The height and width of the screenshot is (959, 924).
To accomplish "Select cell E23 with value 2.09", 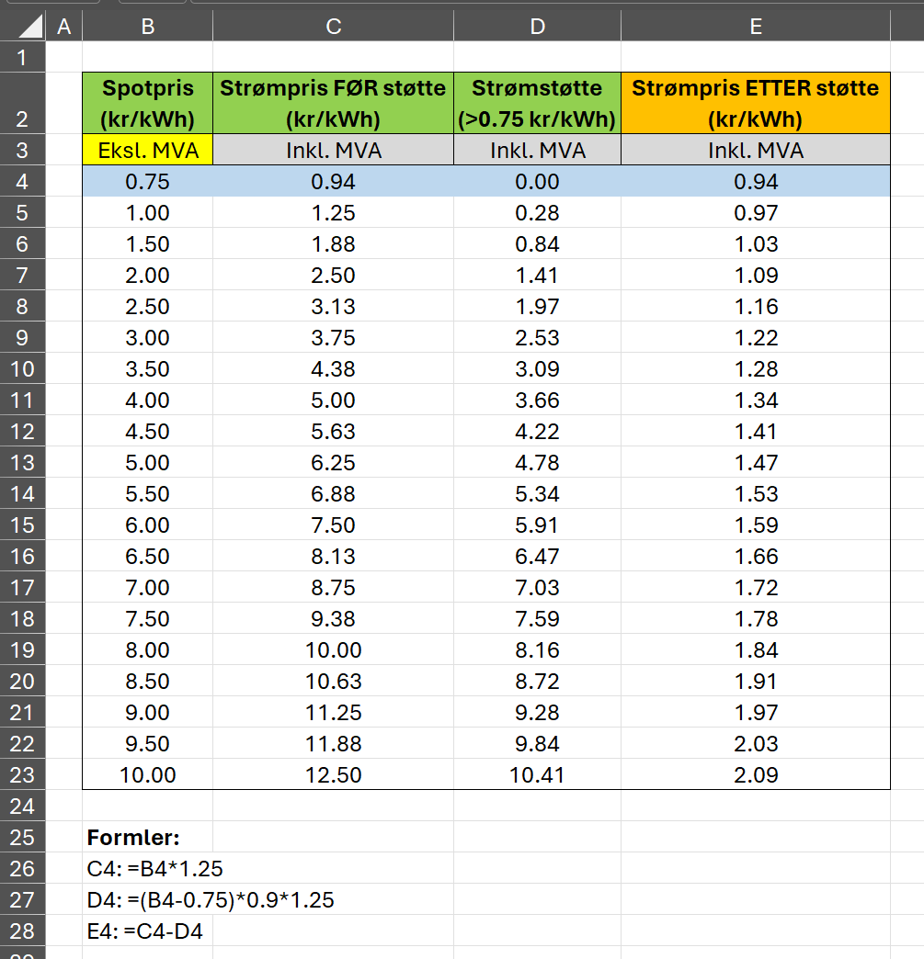I will (756, 774).
